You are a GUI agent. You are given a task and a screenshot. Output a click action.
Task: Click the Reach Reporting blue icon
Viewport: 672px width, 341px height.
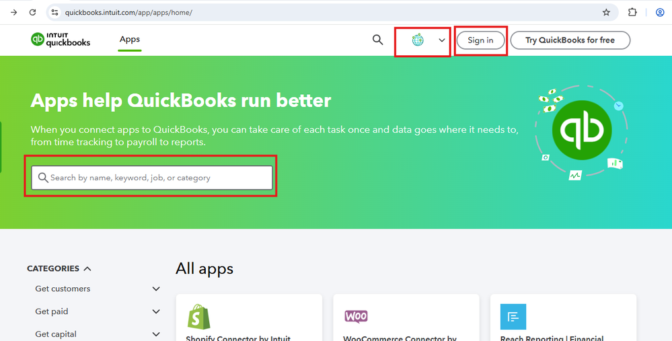point(513,317)
